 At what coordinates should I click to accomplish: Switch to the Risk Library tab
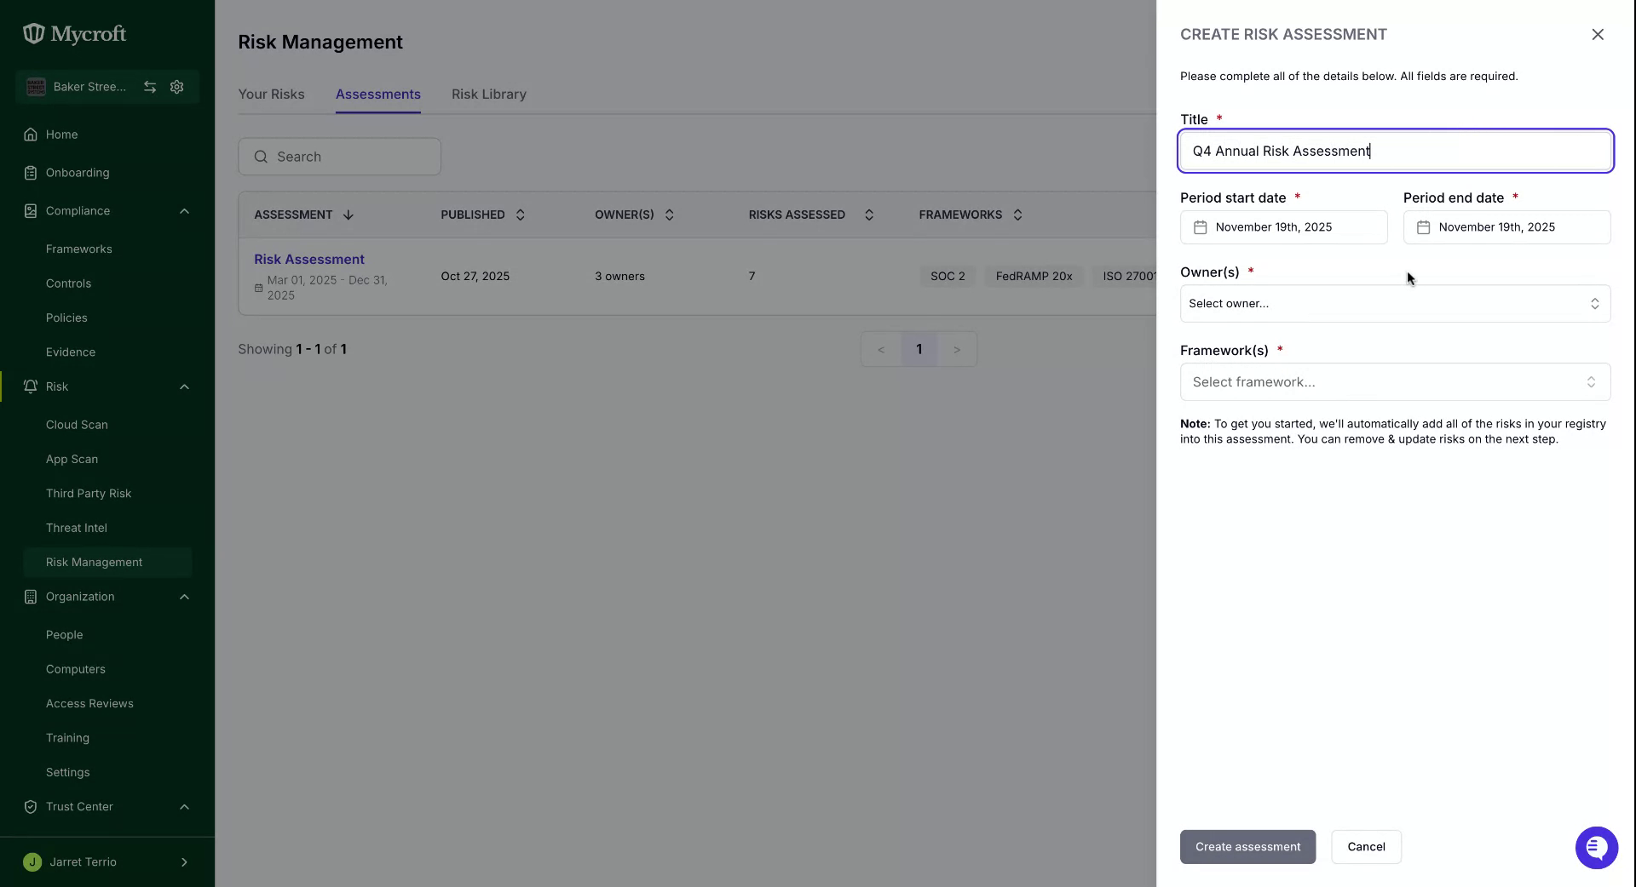(x=489, y=94)
